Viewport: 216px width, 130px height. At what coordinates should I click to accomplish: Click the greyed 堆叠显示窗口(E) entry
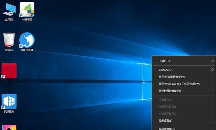[x=184, y=107]
